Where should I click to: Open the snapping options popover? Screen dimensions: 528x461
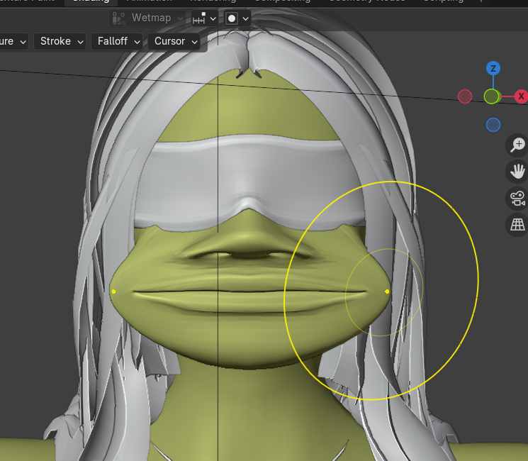point(204,18)
